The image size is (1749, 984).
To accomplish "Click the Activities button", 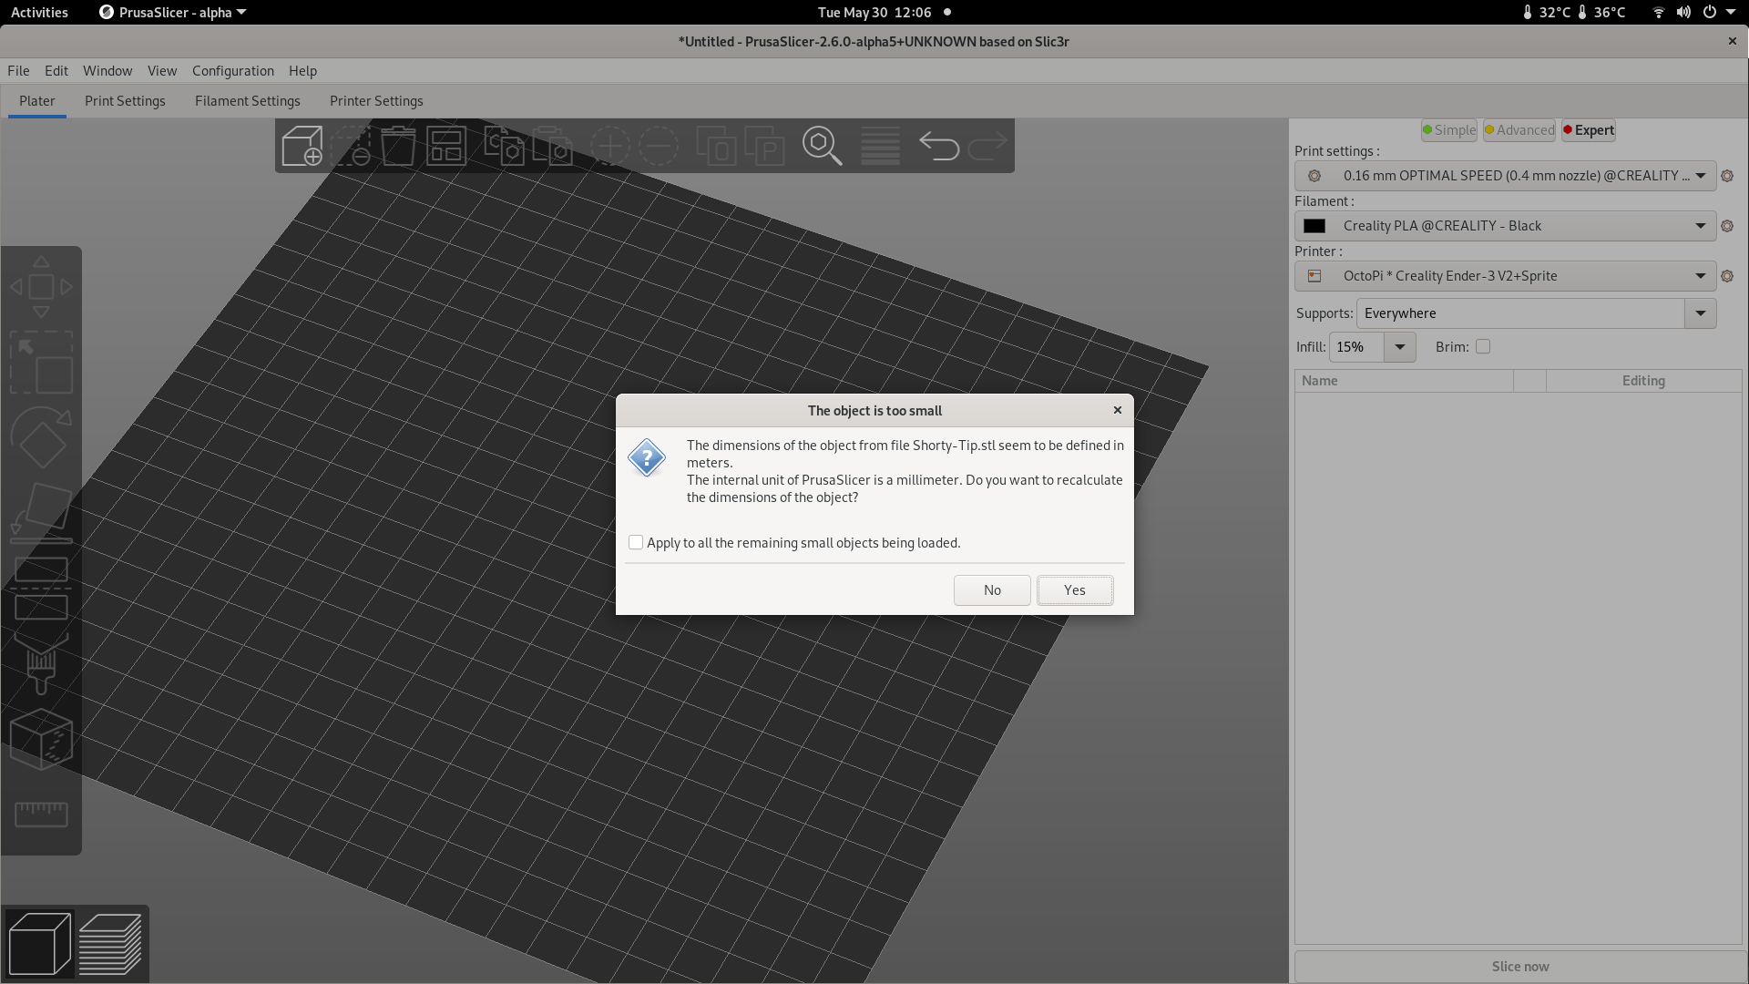I will click(x=39, y=12).
